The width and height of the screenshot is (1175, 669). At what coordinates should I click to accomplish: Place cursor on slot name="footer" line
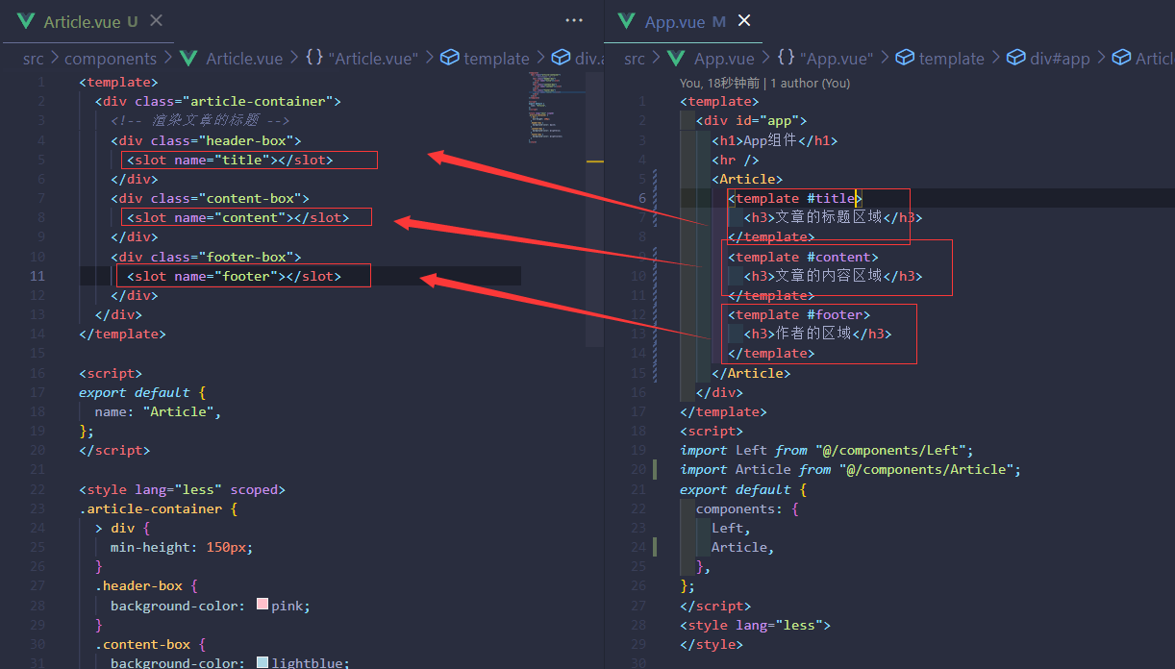234,276
